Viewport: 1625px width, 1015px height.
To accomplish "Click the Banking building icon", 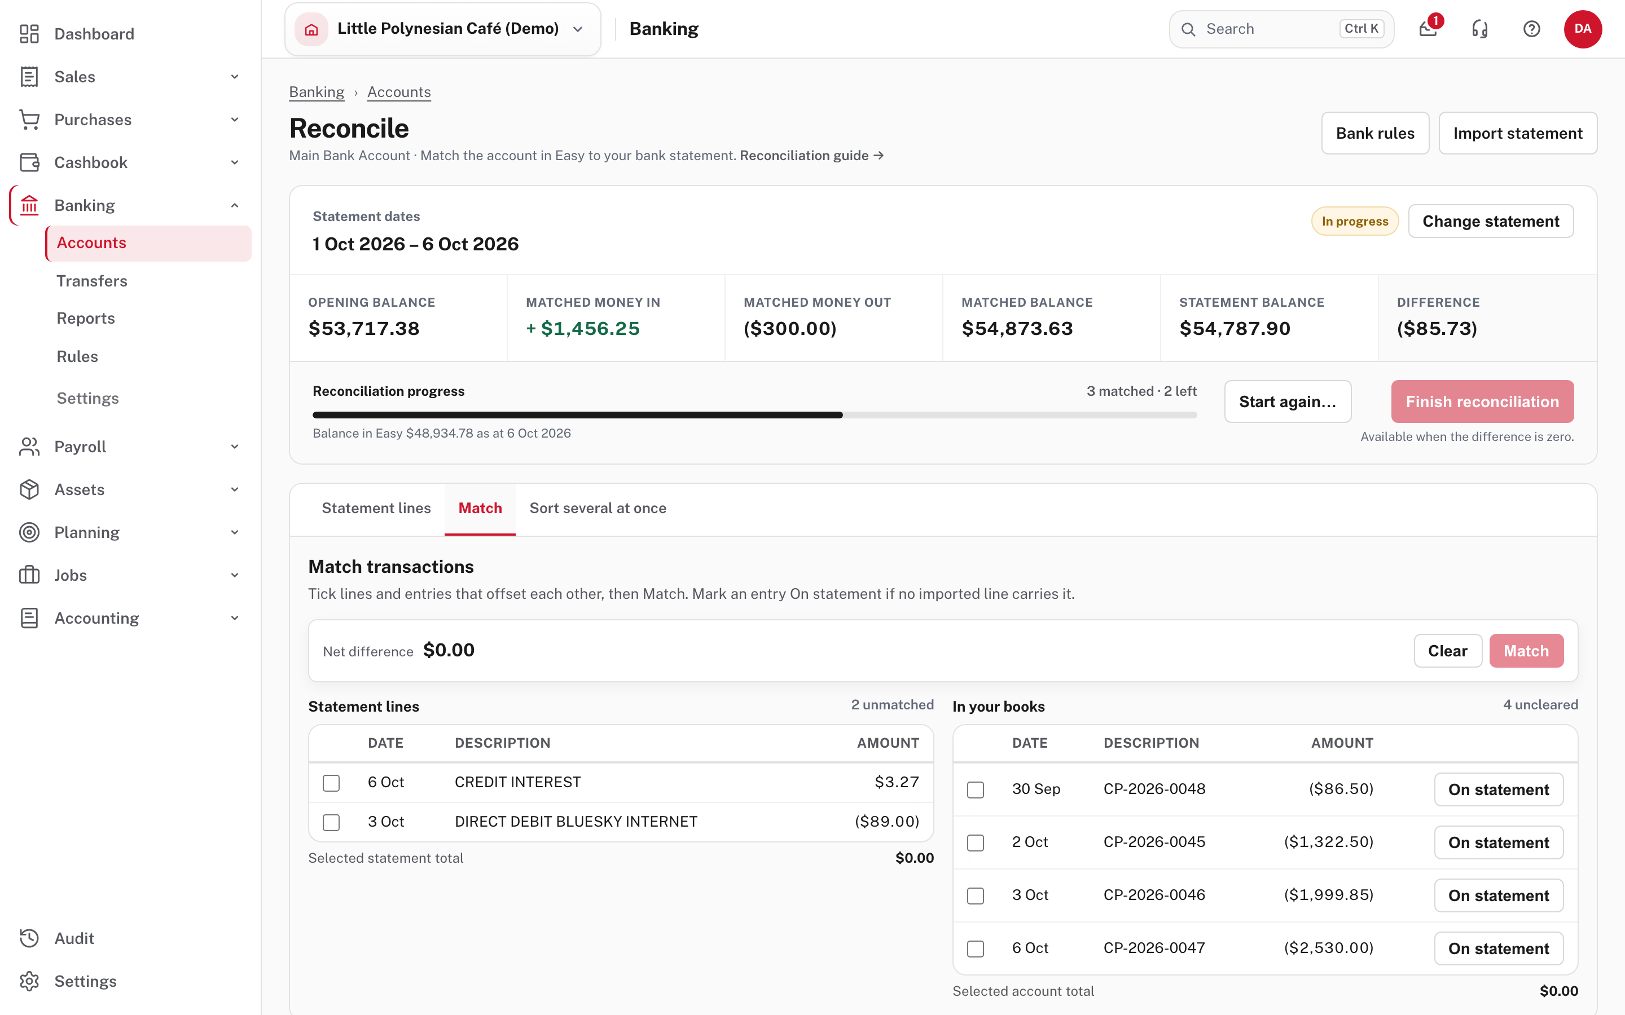I will pyautogui.click(x=29, y=205).
